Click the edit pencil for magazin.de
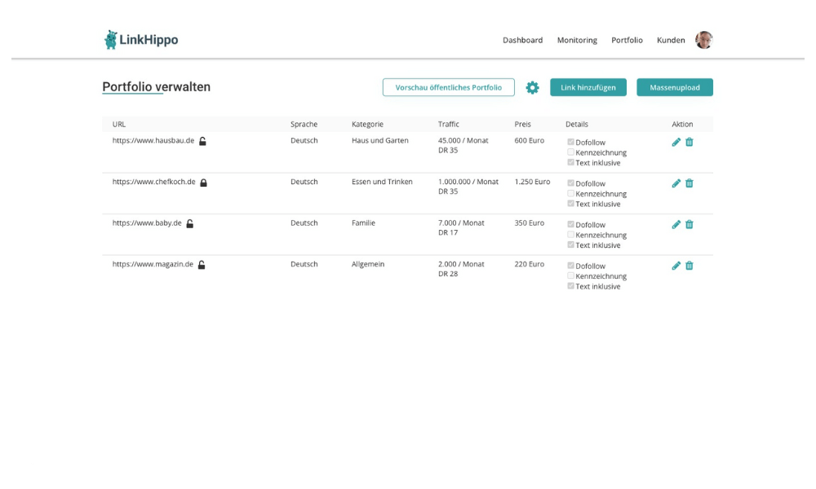 [x=676, y=266]
